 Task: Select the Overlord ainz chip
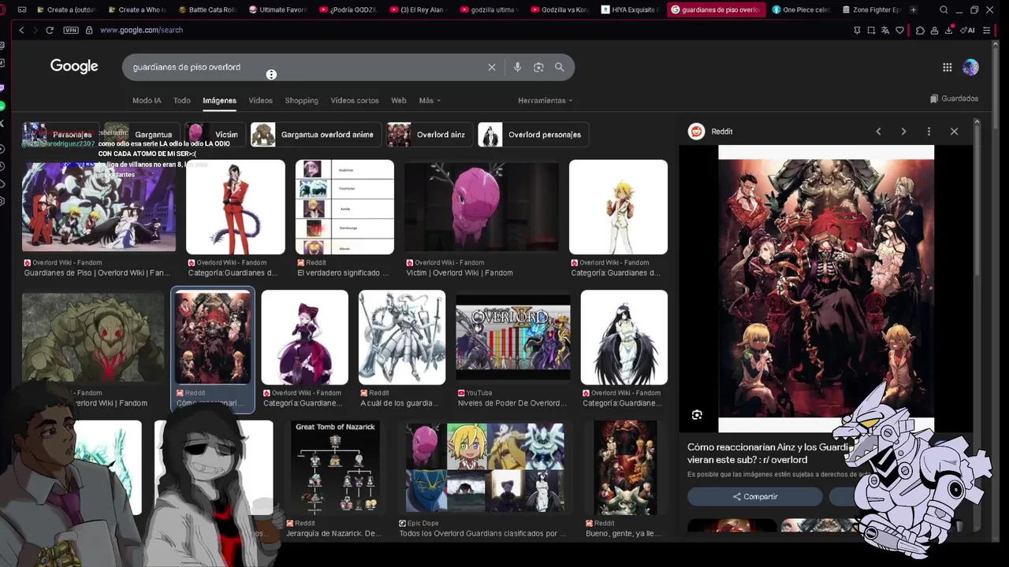[430, 135]
